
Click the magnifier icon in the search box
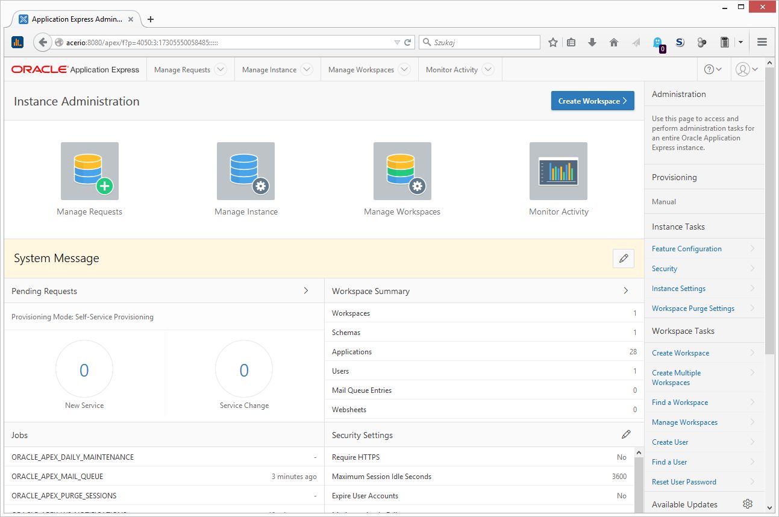point(427,42)
